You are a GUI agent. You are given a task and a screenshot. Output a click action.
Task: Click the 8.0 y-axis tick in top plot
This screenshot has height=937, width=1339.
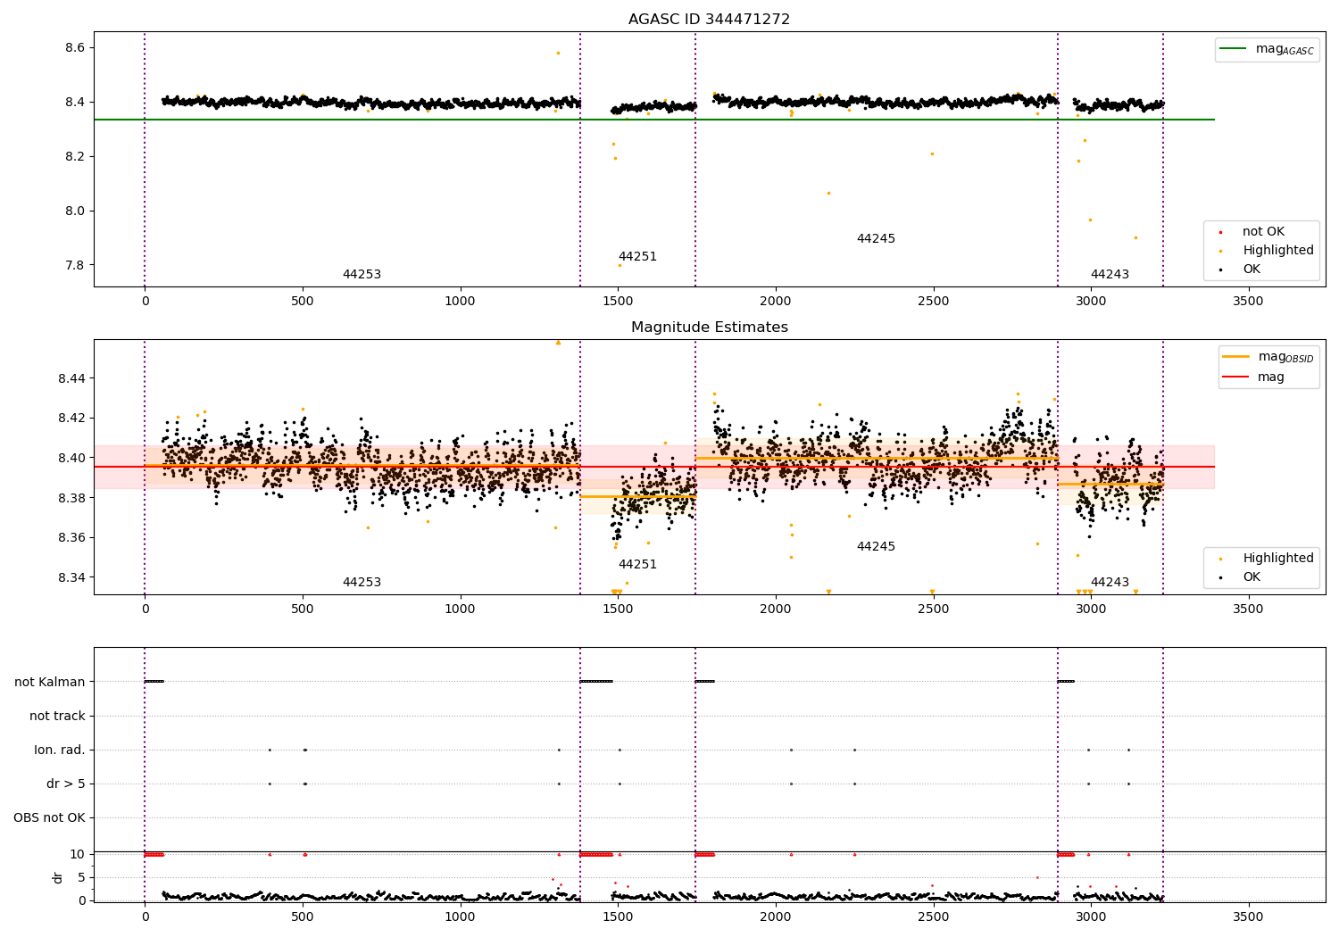(x=75, y=211)
